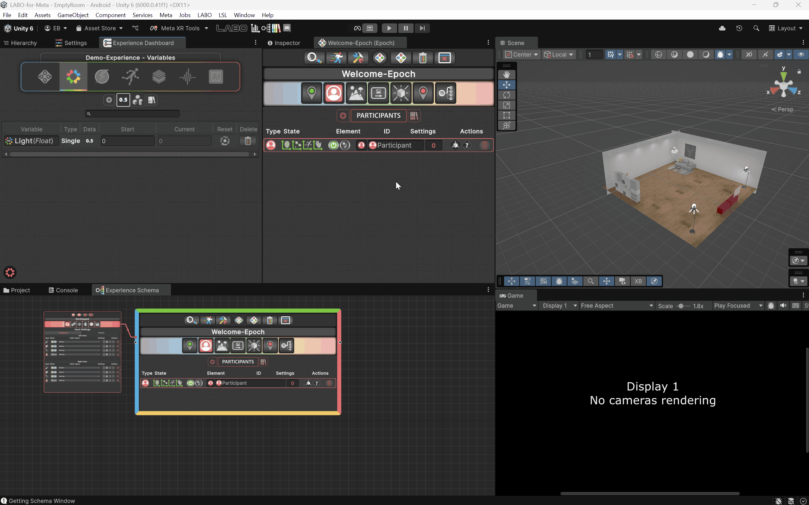The width and height of the screenshot is (809, 505).
Task: Open the running-figure actions section in Dashboard
Action: click(130, 77)
